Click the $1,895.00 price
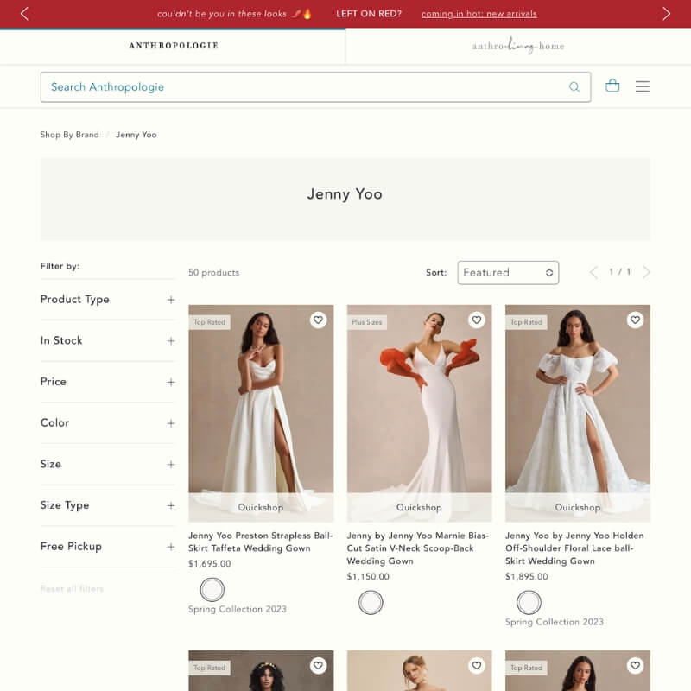Screen dimensions: 691x691 tap(527, 576)
